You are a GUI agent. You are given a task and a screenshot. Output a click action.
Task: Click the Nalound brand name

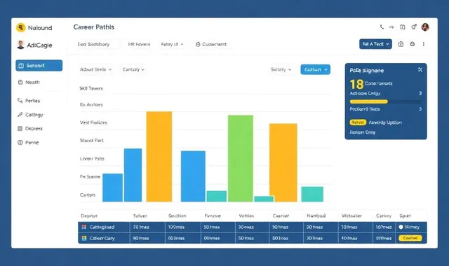coord(40,28)
